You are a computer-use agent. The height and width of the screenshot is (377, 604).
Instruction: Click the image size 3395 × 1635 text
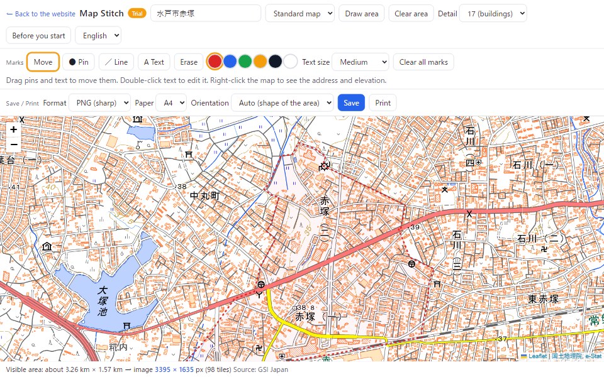[174, 369]
